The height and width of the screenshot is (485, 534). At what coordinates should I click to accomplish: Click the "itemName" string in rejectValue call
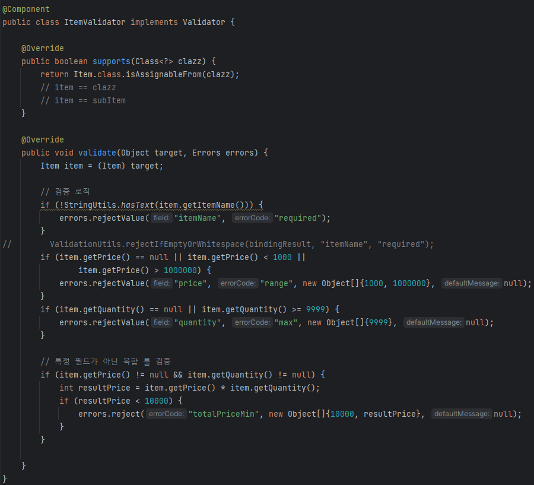coord(197,218)
